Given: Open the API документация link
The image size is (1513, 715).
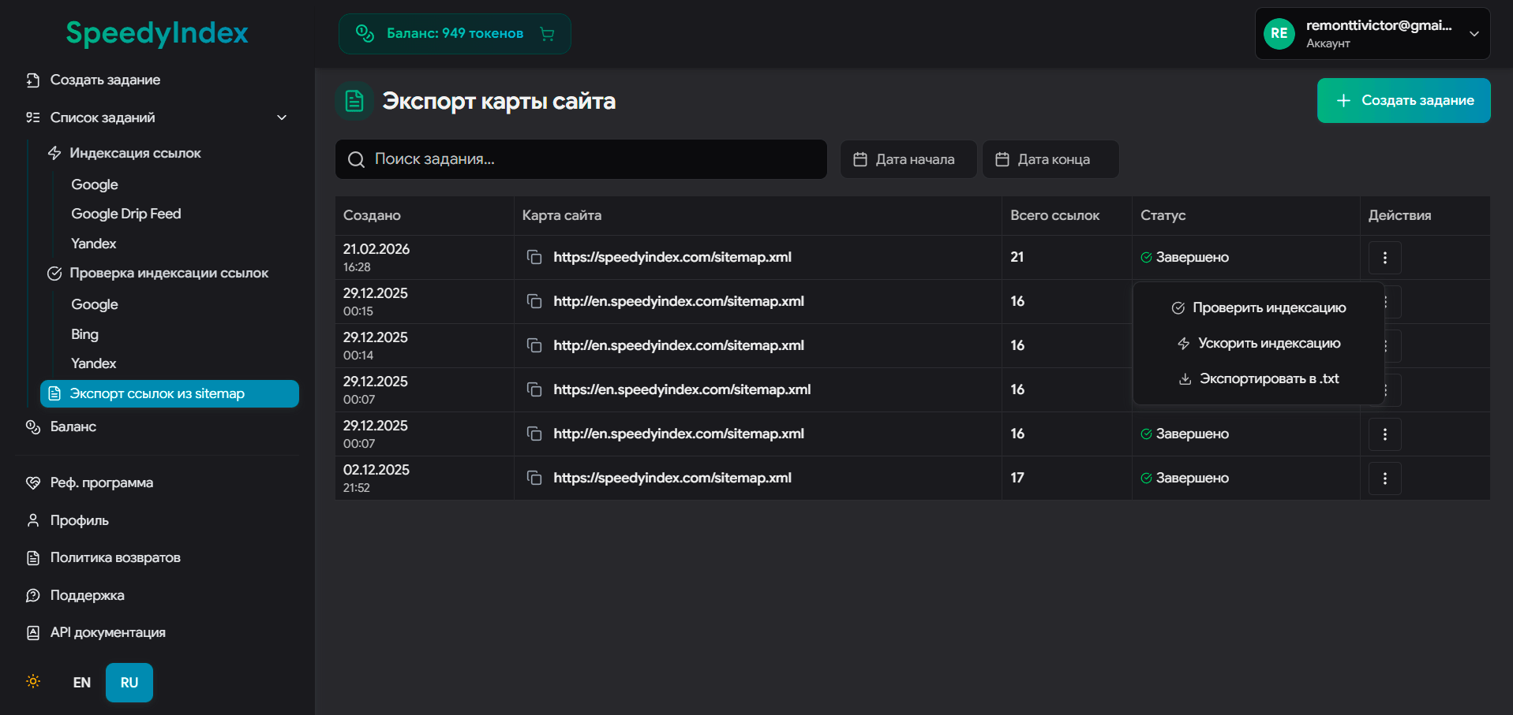Looking at the screenshot, I should tap(107, 632).
